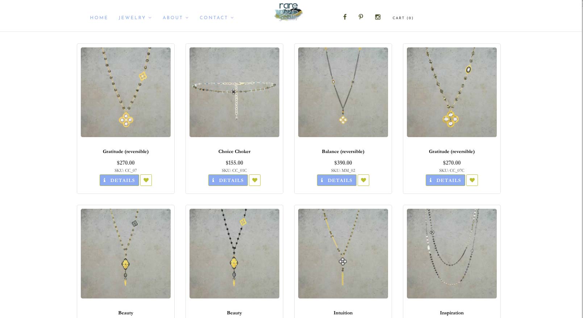Open the Facebook social link icon

(345, 17)
